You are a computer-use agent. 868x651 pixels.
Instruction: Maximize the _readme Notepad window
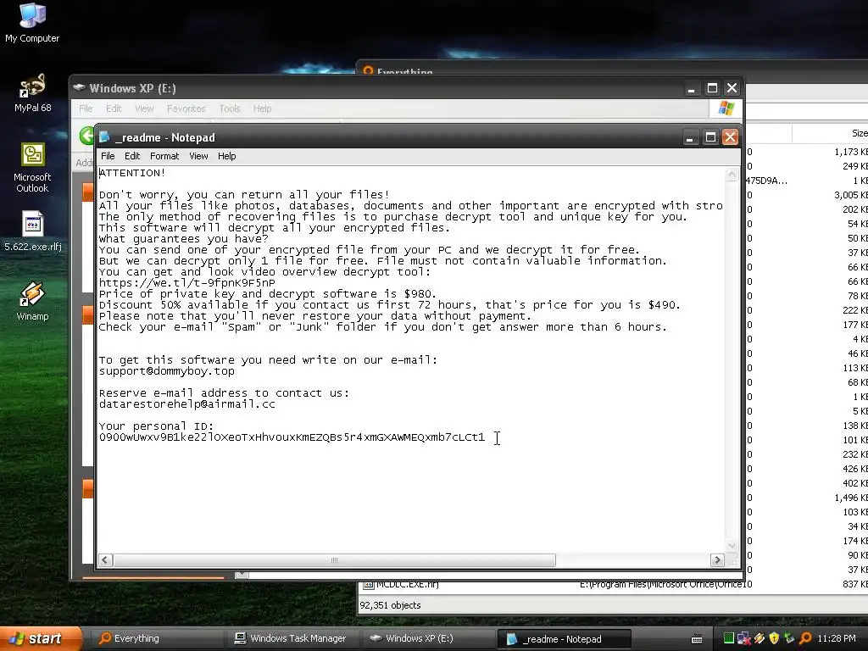pyautogui.click(x=710, y=137)
